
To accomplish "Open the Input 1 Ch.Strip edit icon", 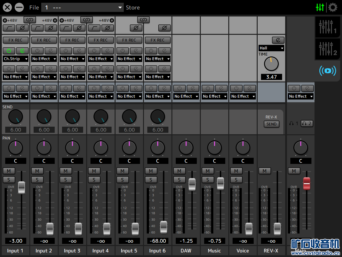I will 22,51.
